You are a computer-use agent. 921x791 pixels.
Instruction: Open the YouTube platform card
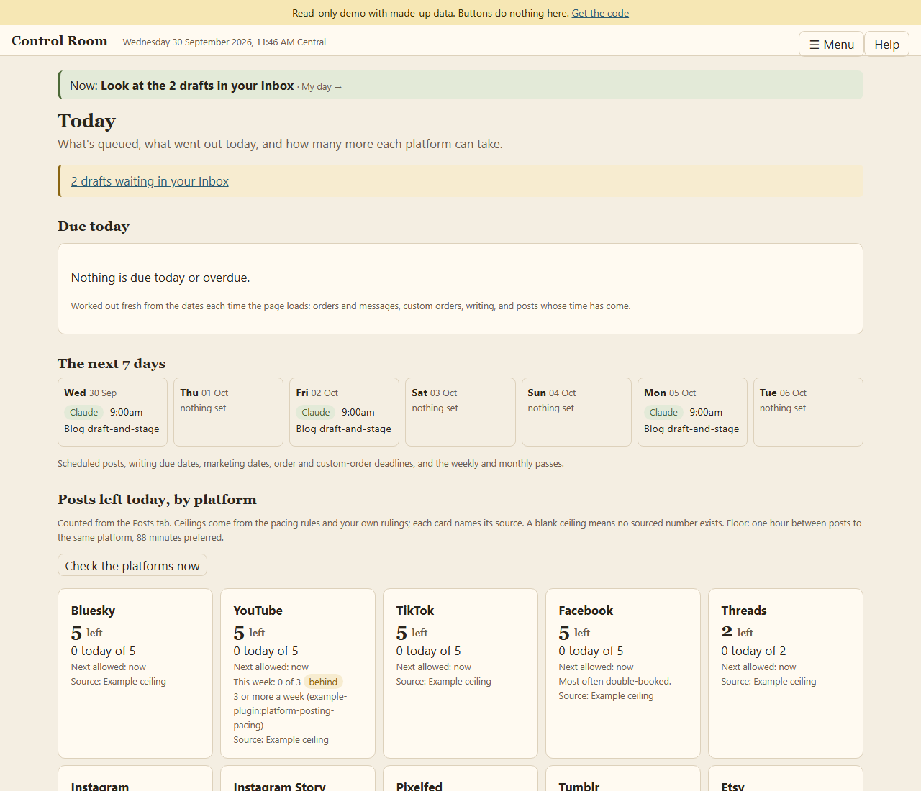point(298,673)
